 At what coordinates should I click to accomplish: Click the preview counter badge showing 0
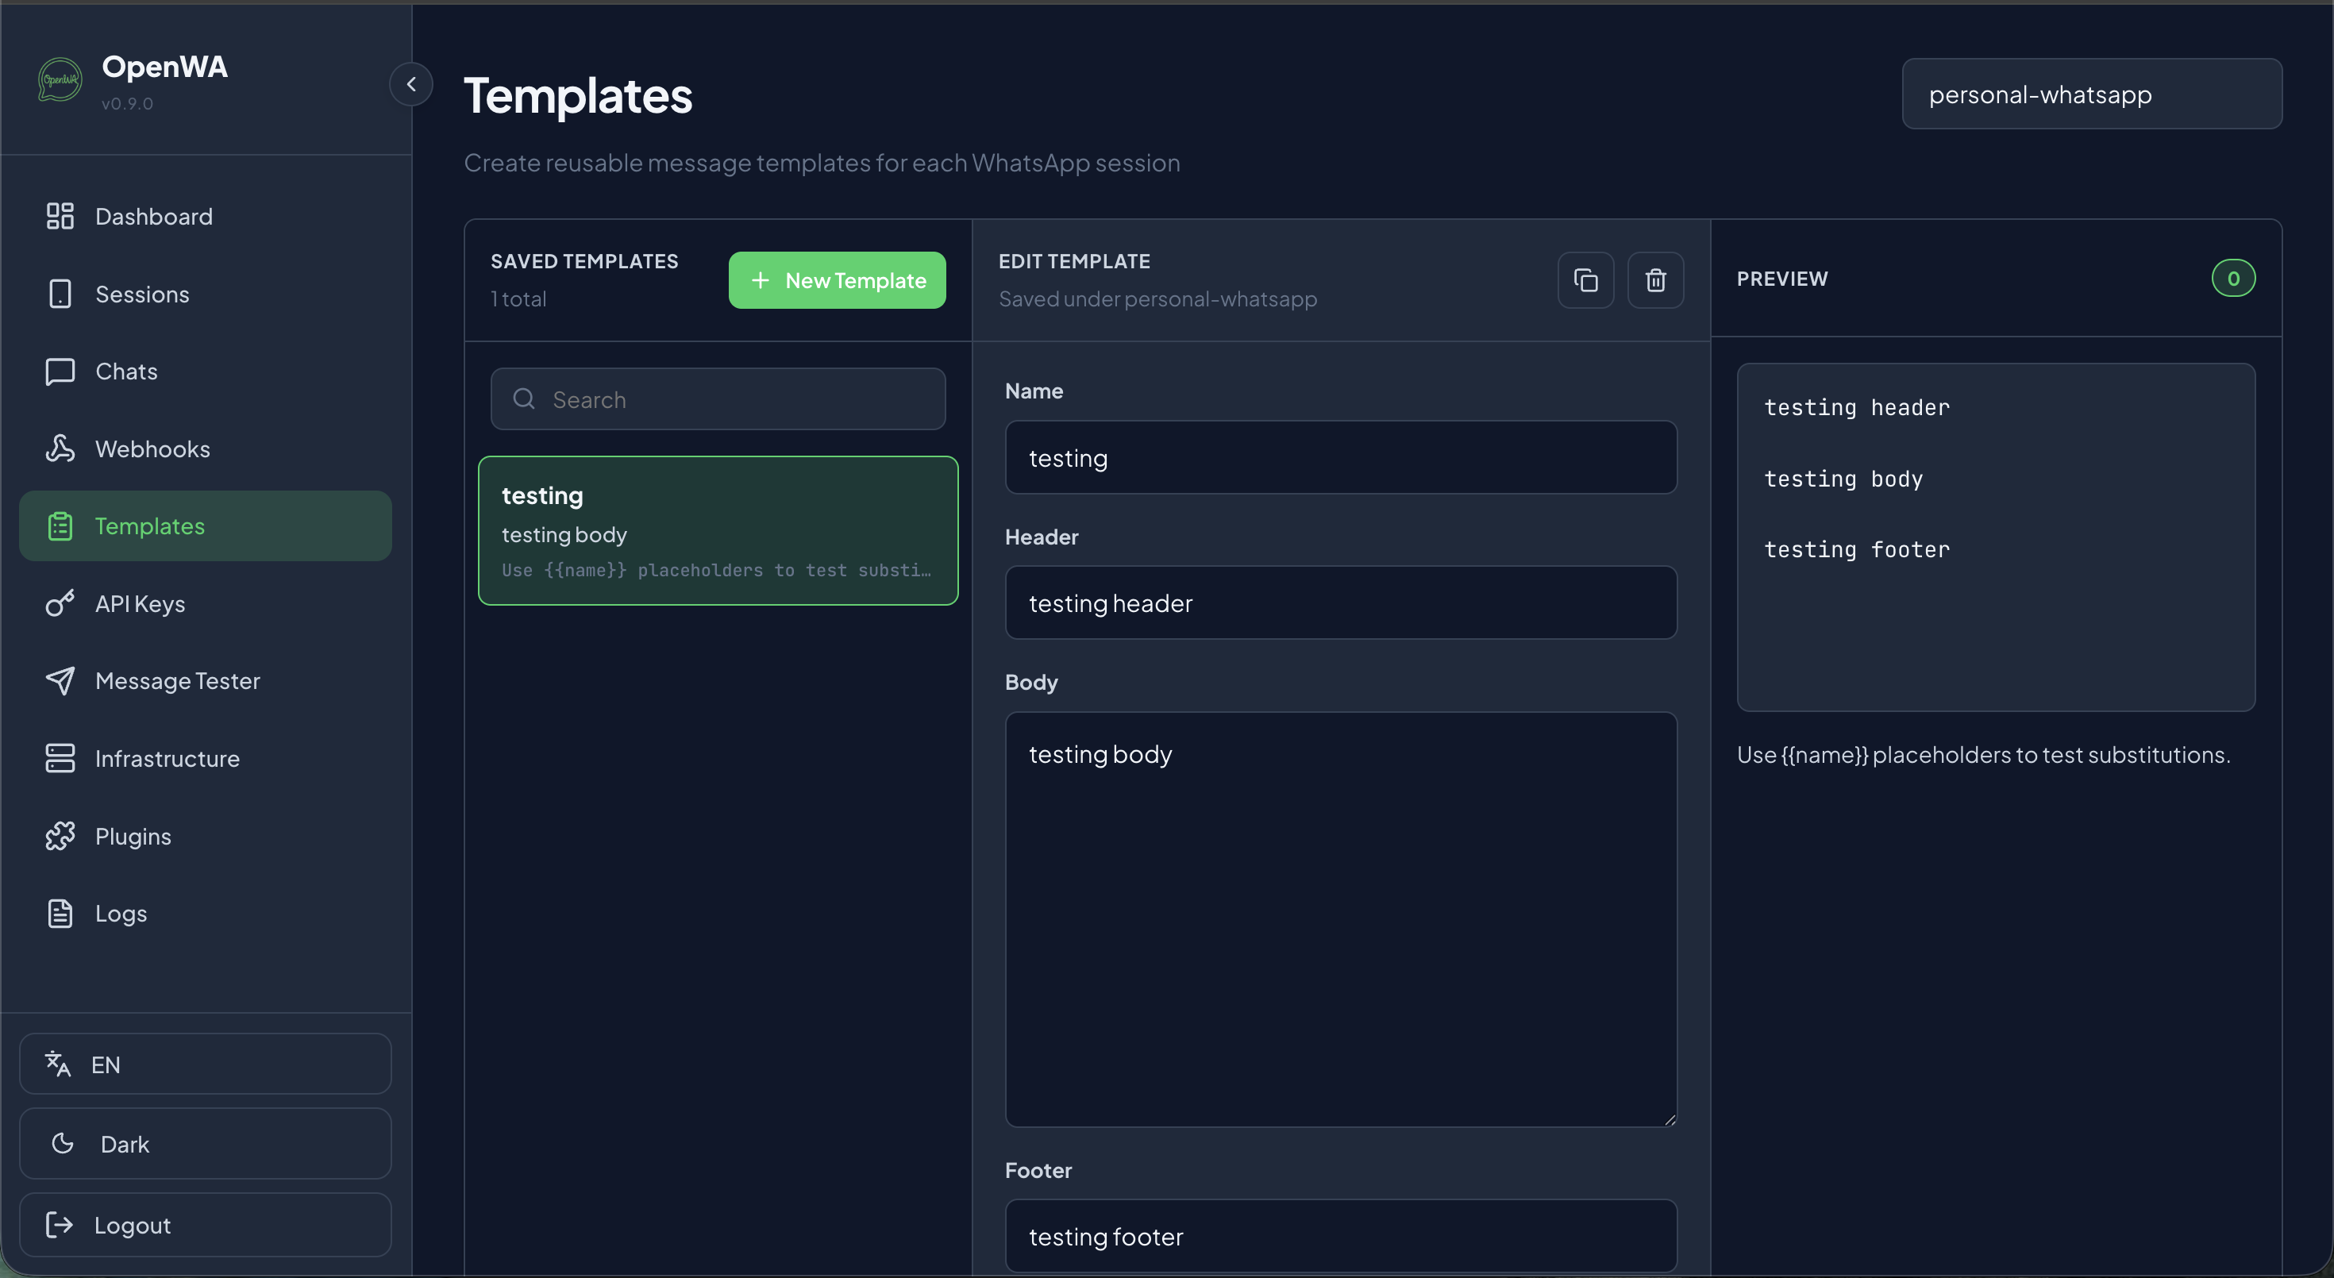tap(2232, 278)
